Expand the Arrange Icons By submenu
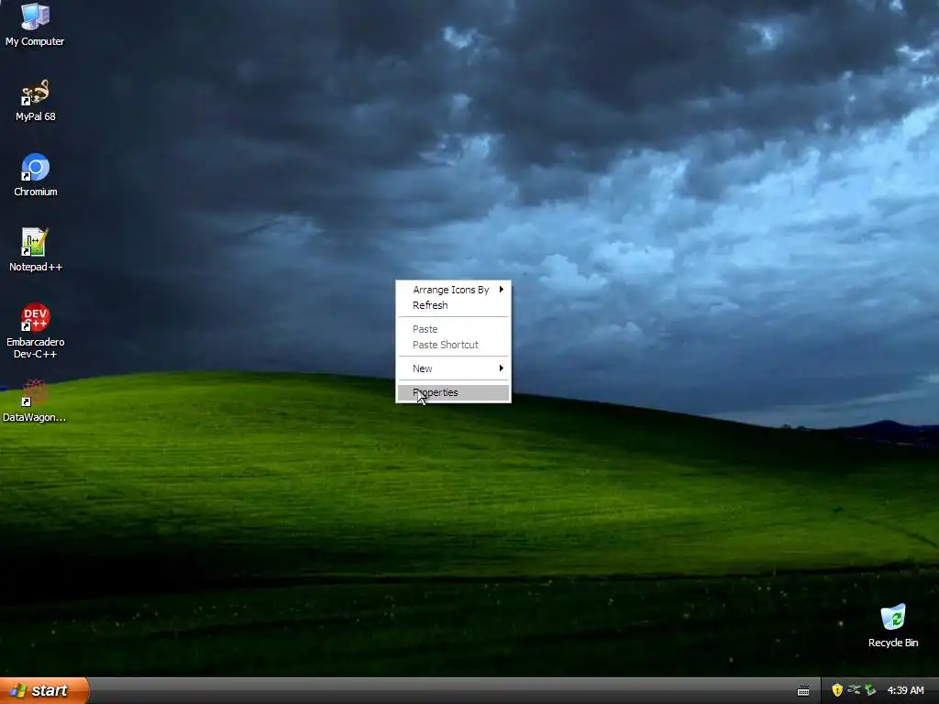Viewport: 939px width, 704px height. (453, 290)
